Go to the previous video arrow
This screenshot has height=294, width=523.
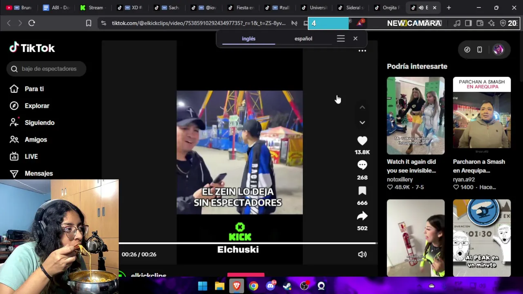click(362, 107)
